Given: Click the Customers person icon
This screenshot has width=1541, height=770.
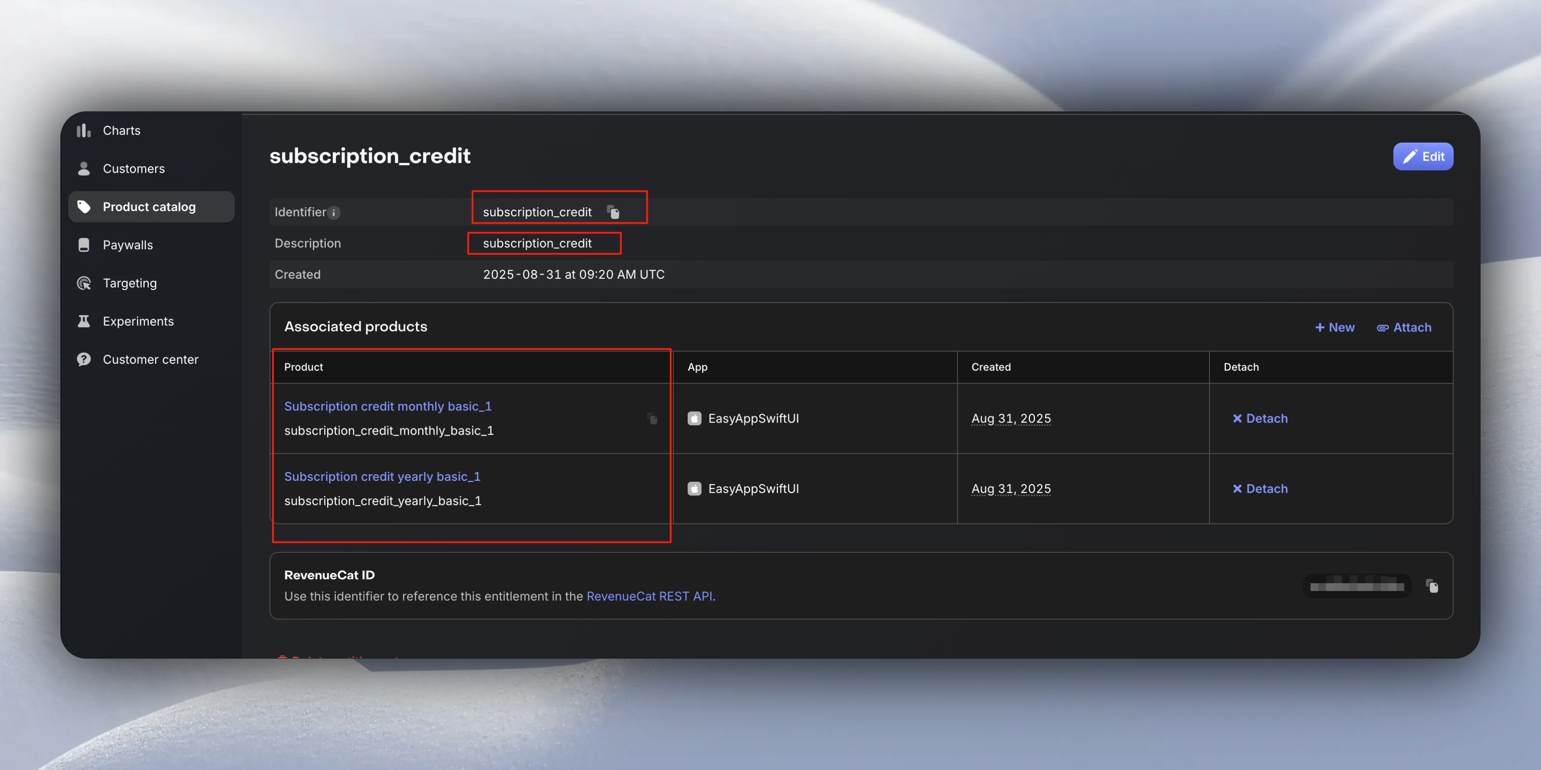Looking at the screenshot, I should [84, 169].
